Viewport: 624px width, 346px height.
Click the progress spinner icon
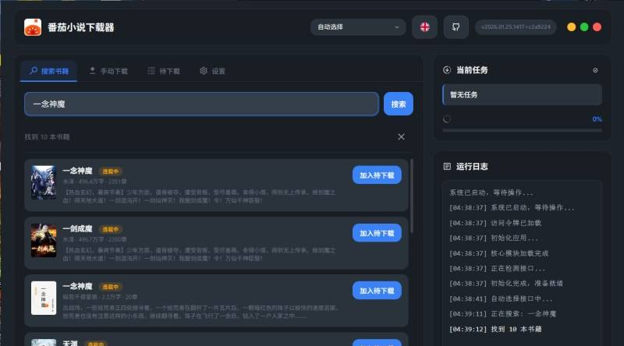pos(447,119)
